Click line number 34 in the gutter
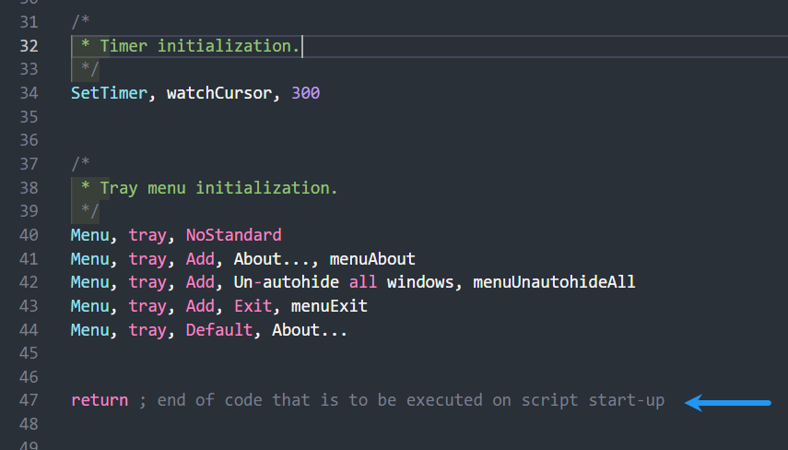Viewport: 788px width, 450px height. click(x=29, y=93)
